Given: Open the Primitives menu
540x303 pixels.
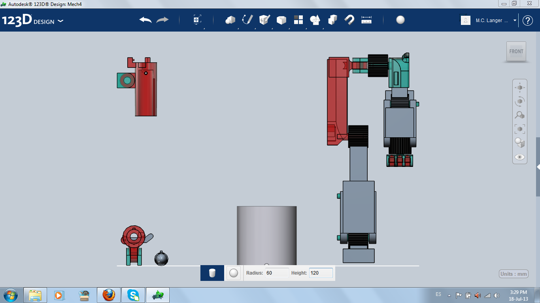Looking at the screenshot, I should click(x=230, y=20).
